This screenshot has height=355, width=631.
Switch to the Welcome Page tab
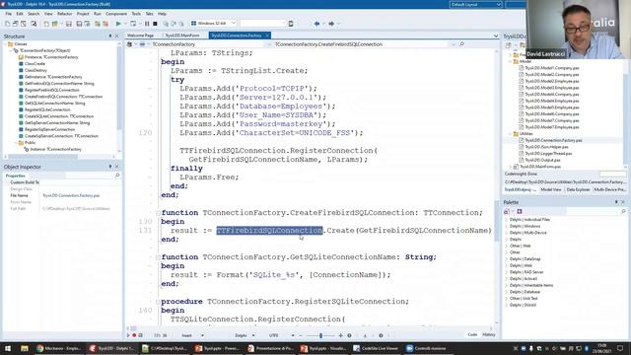pyautogui.click(x=140, y=35)
